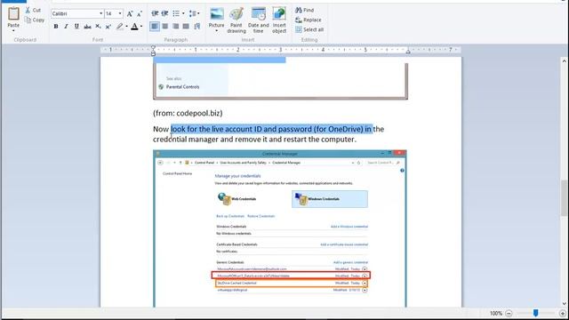
Task: Cut the selected text
Action: click(x=33, y=10)
